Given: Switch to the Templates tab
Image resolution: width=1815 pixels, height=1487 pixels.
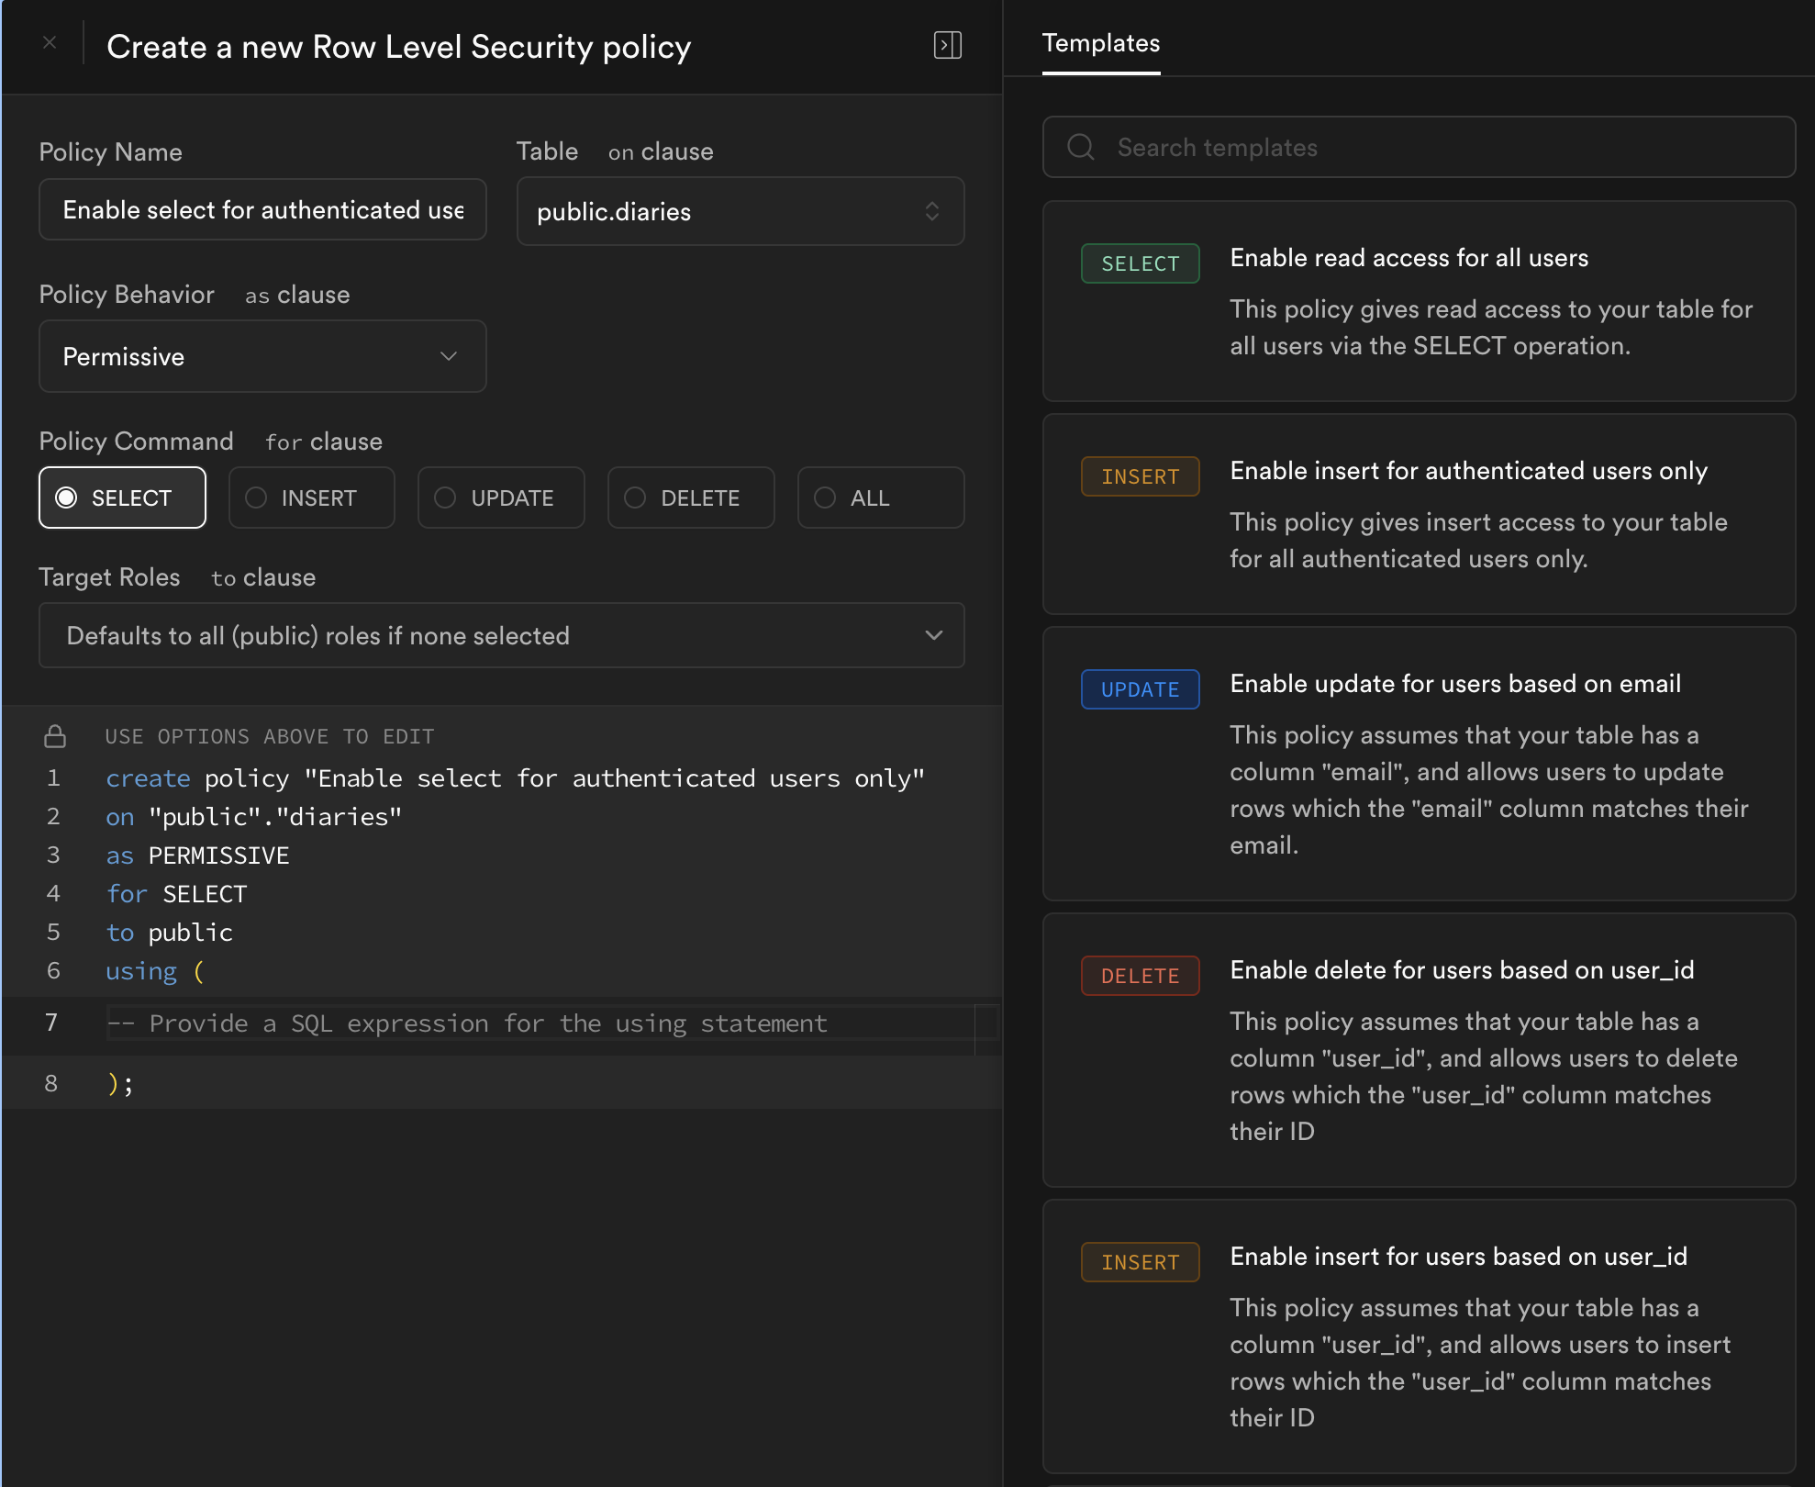Looking at the screenshot, I should point(1100,43).
